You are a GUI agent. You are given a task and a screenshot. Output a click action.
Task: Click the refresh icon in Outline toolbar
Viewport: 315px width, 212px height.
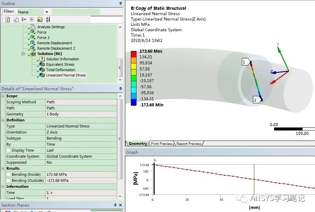tap(8, 19)
